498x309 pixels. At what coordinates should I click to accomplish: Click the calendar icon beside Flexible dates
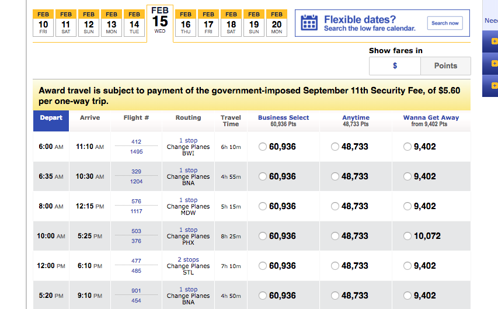point(309,23)
